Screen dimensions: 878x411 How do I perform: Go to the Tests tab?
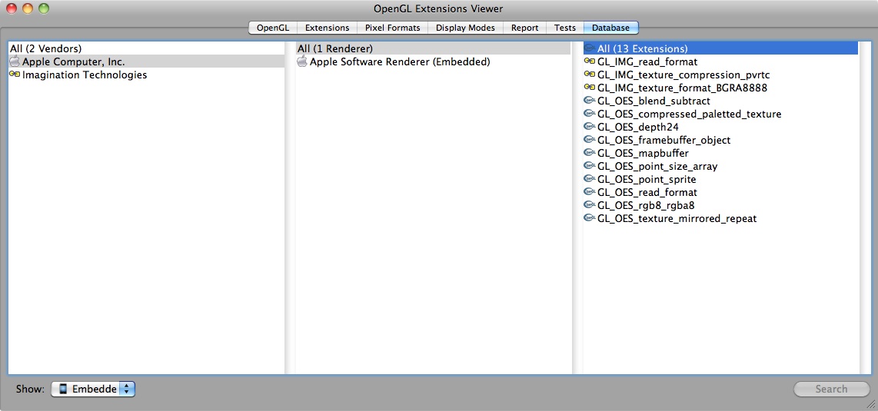565,28
